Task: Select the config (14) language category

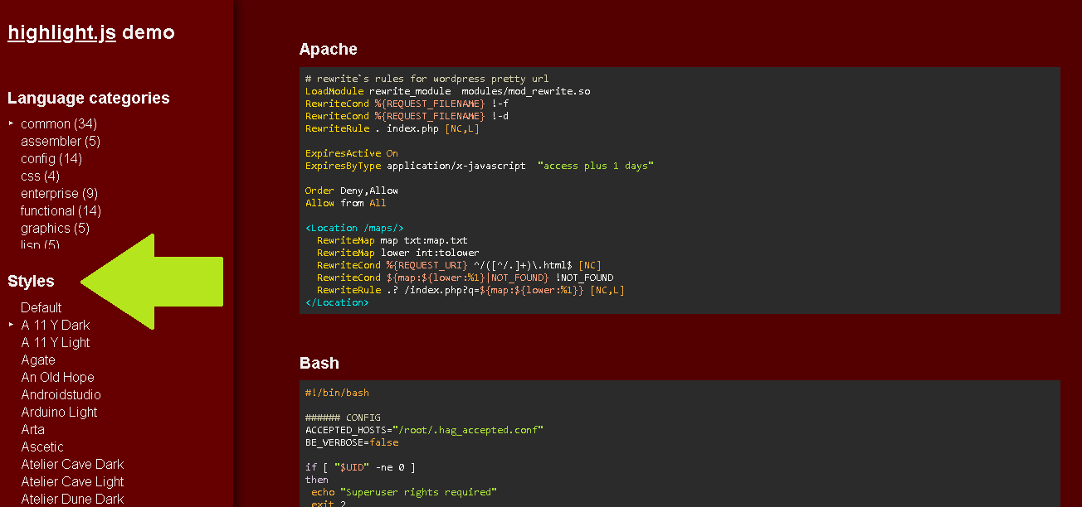Action: (x=51, y=158)
